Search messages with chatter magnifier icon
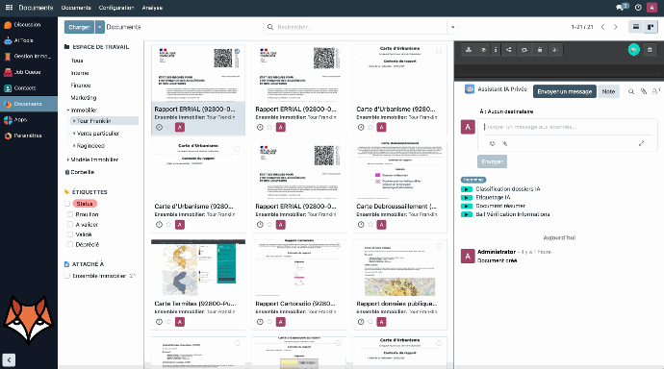Image resolution: width=664 pixels, height=369 pixels. click(631, 91)
